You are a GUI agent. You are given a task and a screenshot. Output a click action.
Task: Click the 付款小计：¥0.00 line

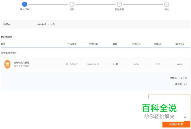[178, 78]
